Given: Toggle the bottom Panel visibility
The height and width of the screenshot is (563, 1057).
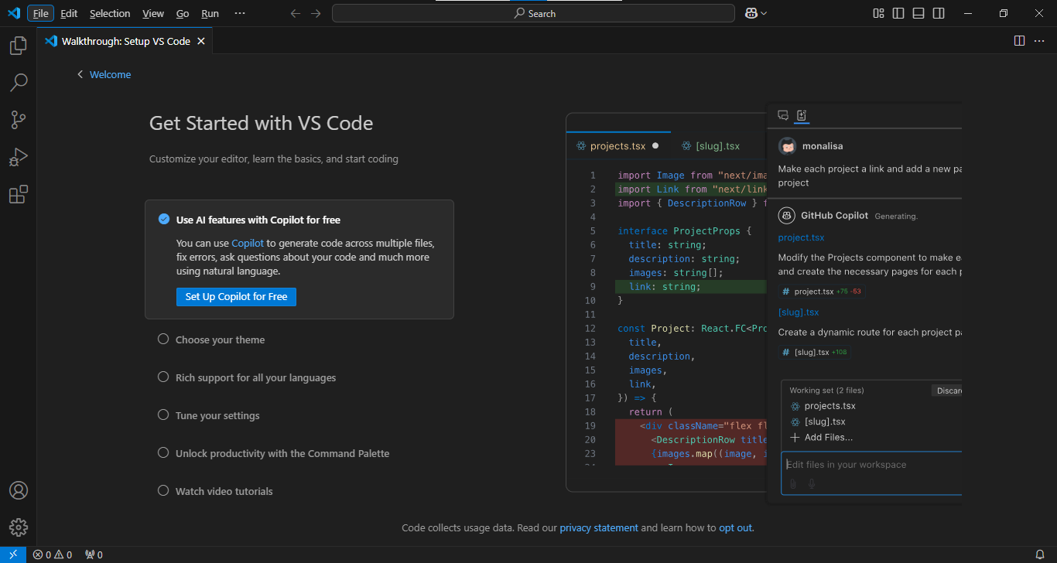Looking at the screenshot, I should click(918, 13).
